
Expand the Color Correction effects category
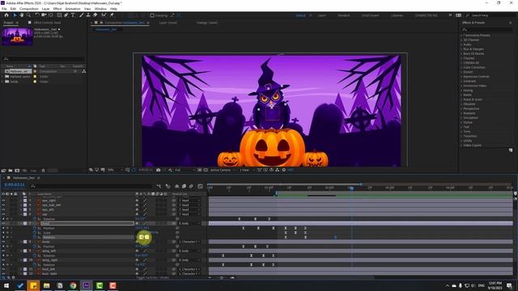tap(461, 67)
